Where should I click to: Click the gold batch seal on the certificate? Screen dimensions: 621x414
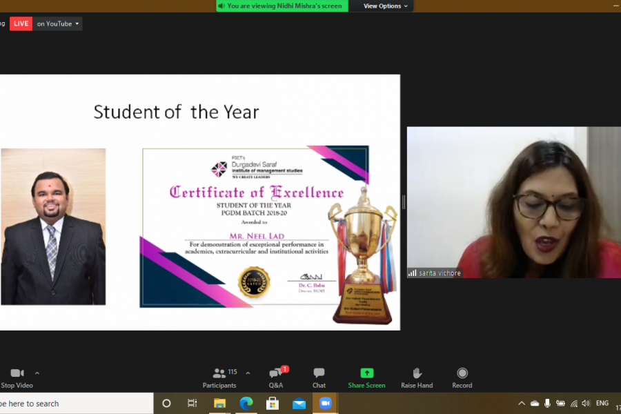coord(254,282)
